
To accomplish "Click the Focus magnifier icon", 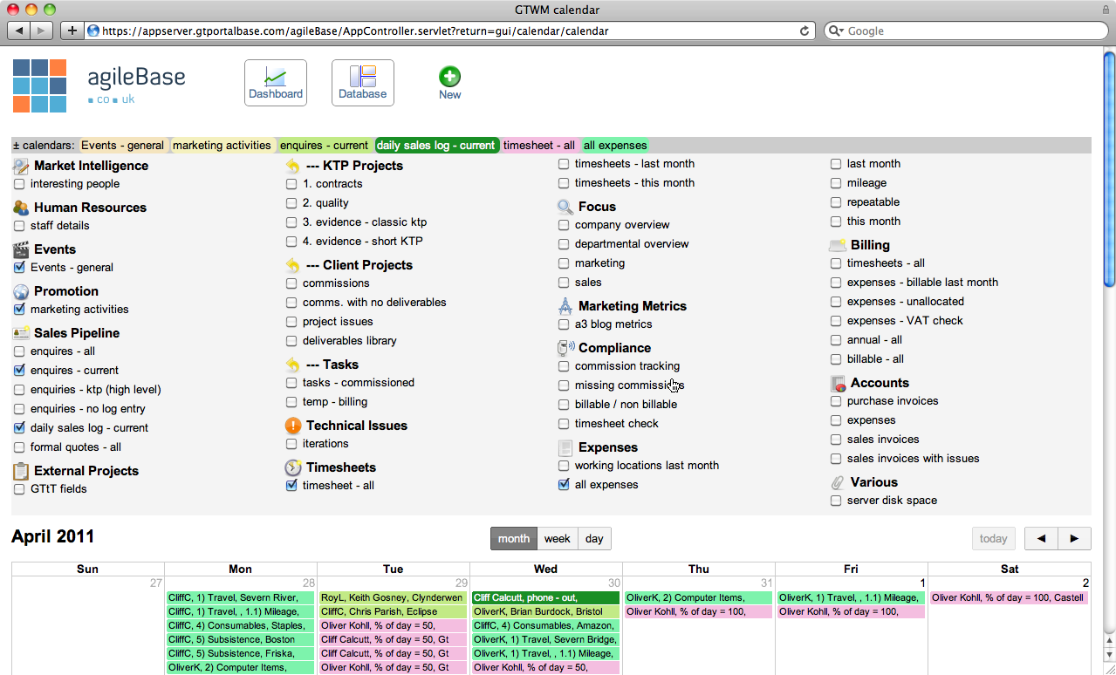I will 565,207.
